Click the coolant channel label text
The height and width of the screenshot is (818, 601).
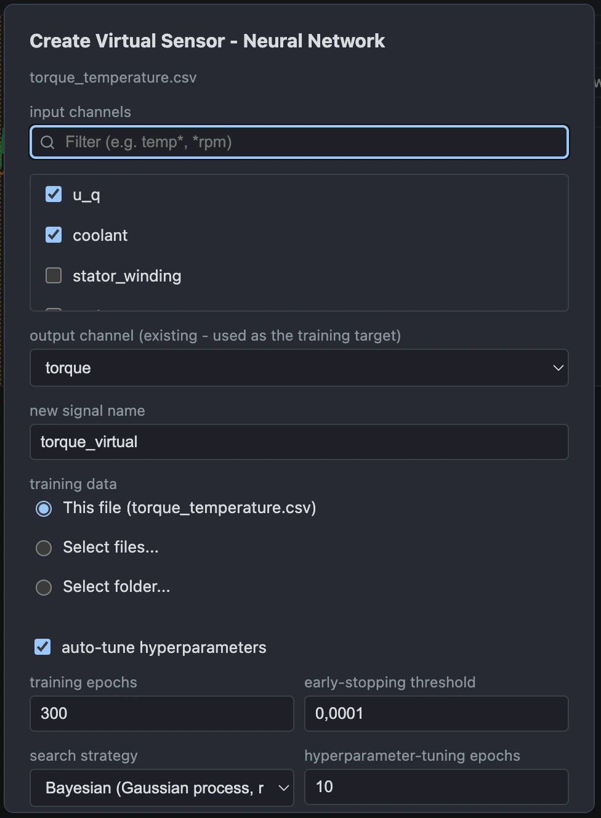click(100, 235)
